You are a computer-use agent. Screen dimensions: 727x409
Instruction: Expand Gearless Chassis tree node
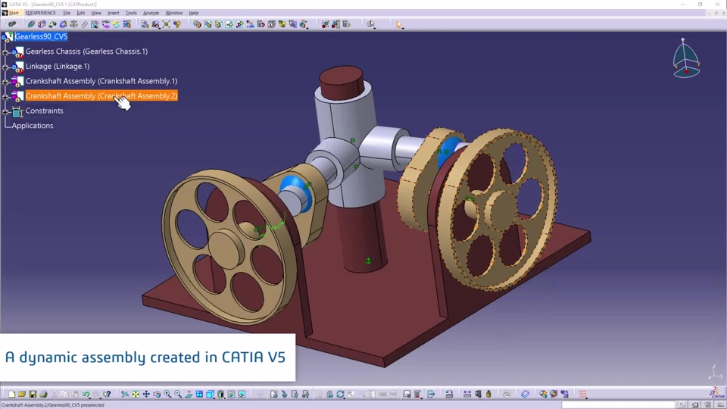(5, 52)
